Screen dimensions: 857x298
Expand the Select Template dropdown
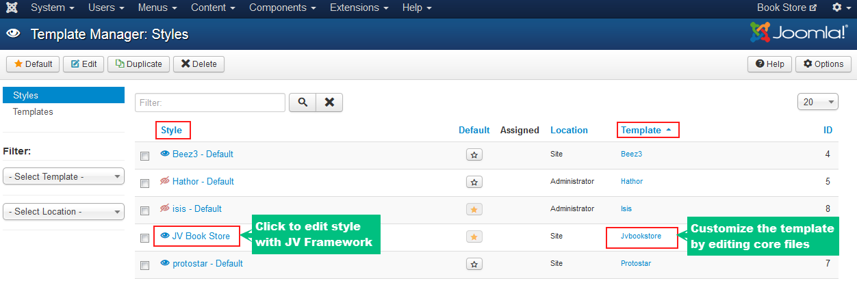coord(64,176)
